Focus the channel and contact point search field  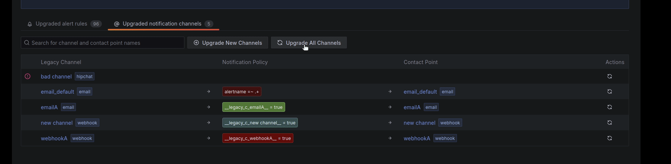click(106, 43)
